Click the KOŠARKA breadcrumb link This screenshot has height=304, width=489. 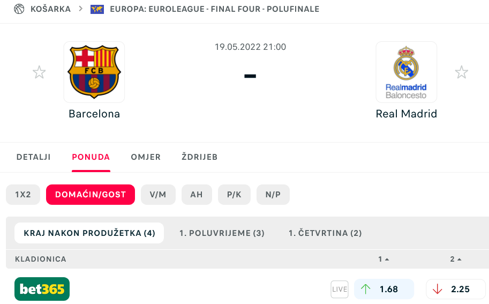pos(50,9)
